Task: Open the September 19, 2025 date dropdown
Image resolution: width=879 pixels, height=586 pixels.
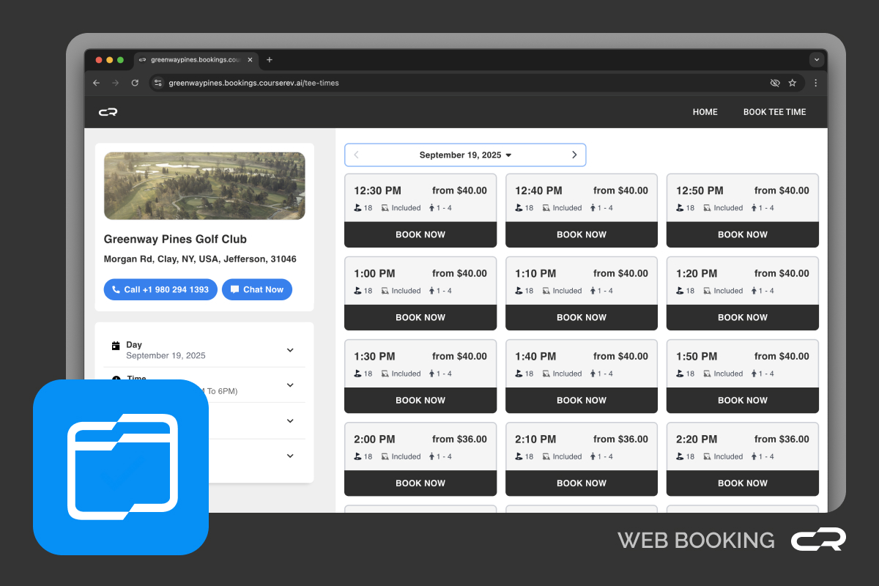Action: click(x=465, y=155)
